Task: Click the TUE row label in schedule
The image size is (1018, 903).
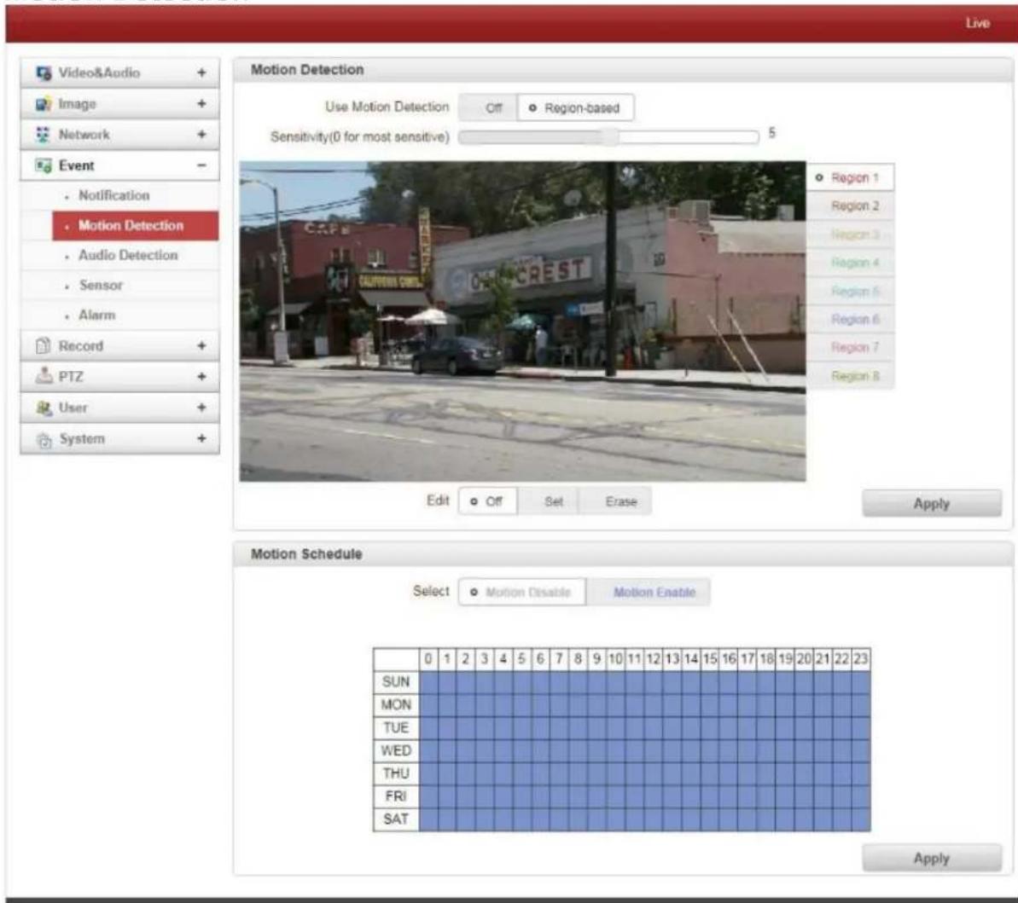Action: (396, 728)
